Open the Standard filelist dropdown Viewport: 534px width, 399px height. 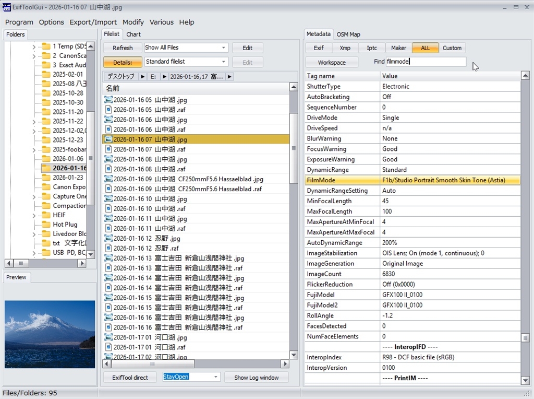[x=224, y=62]
